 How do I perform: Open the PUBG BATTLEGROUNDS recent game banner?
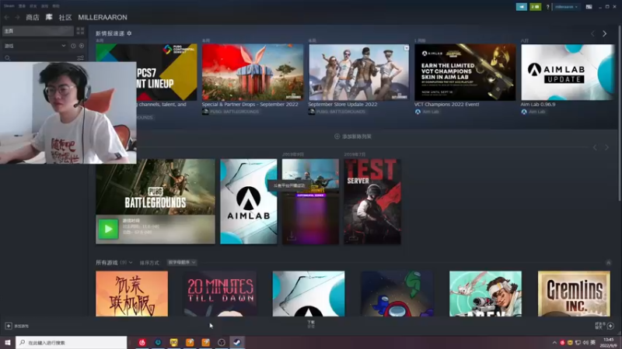[x=155, y=187]
